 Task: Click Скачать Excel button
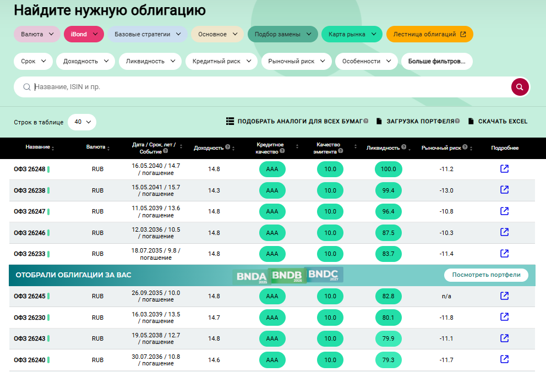(498, 122)
